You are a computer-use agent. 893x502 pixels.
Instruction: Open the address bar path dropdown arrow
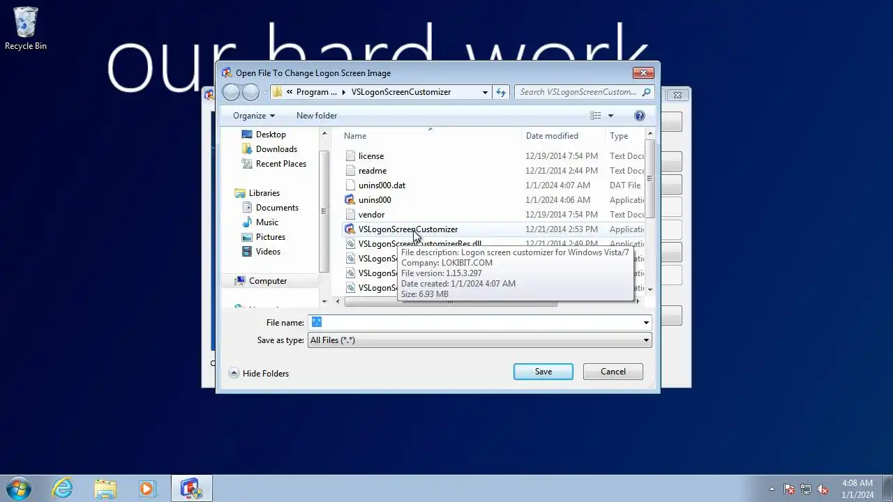tap(485, 92)
